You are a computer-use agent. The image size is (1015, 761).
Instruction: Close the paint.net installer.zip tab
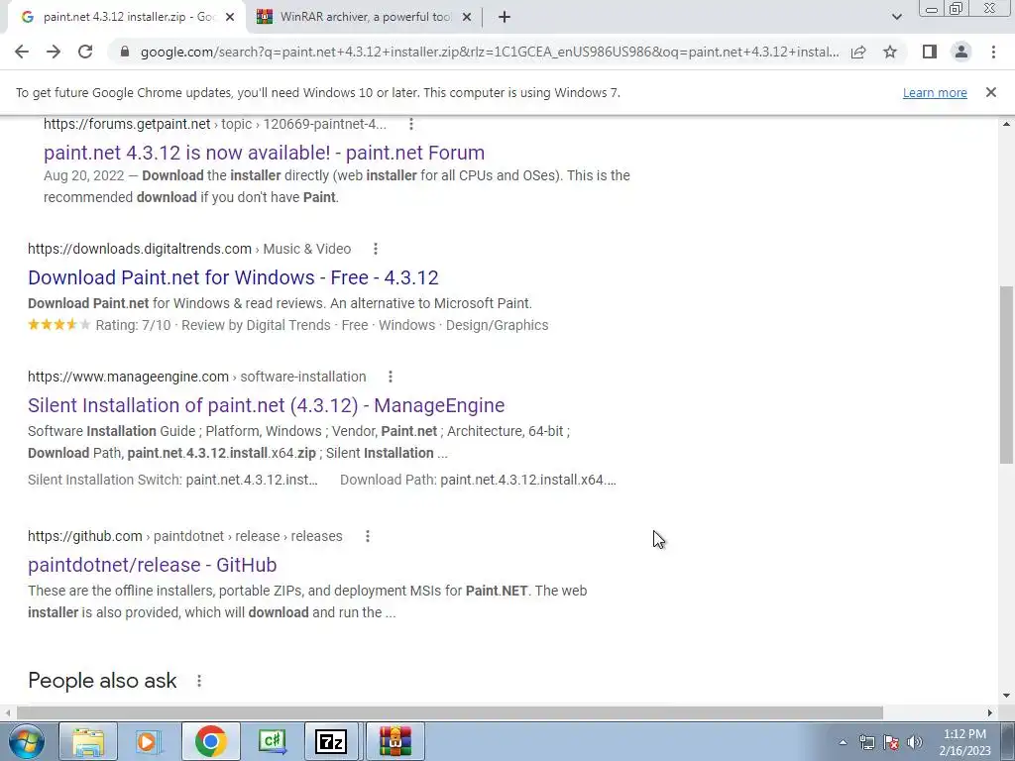click(x=230, y=17)
